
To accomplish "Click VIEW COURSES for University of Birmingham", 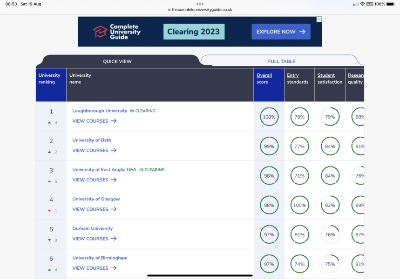I will [x=95, y=268].
